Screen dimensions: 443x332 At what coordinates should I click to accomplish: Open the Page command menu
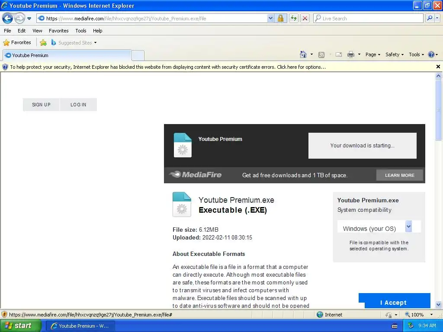click(x=372, y=54)
